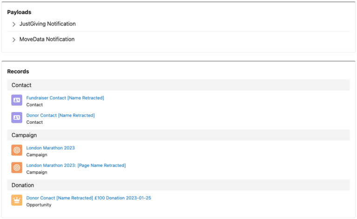The width and height of the screenshot is (357, 219).
Task: Click the Donation section header bar
Action: (178, 185)
